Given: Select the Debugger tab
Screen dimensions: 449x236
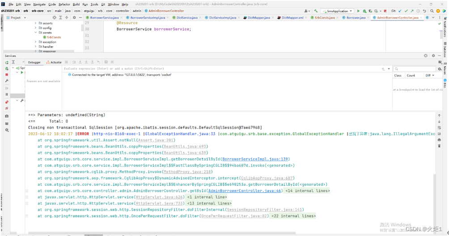Looking at the screenshot, I should tap(34, 63).
